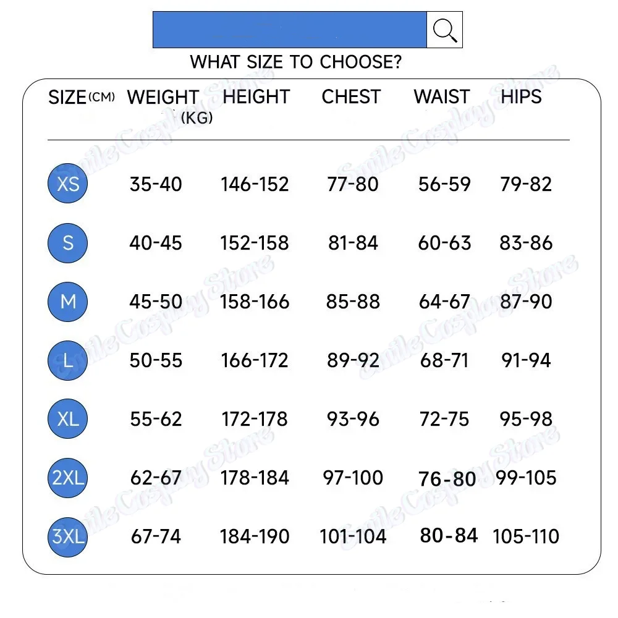
Task: Click the CHEST column header
Action: coord(351,97)
